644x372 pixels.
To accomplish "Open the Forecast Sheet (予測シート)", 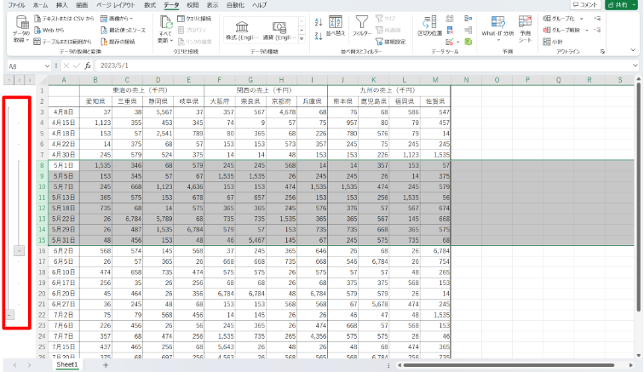I will (525, 29).
